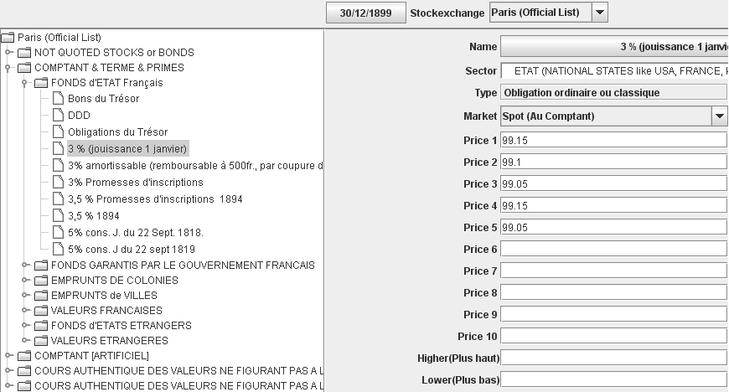
Task: Click the 3,5 % 1894 document icon
Action: point(58,215)
